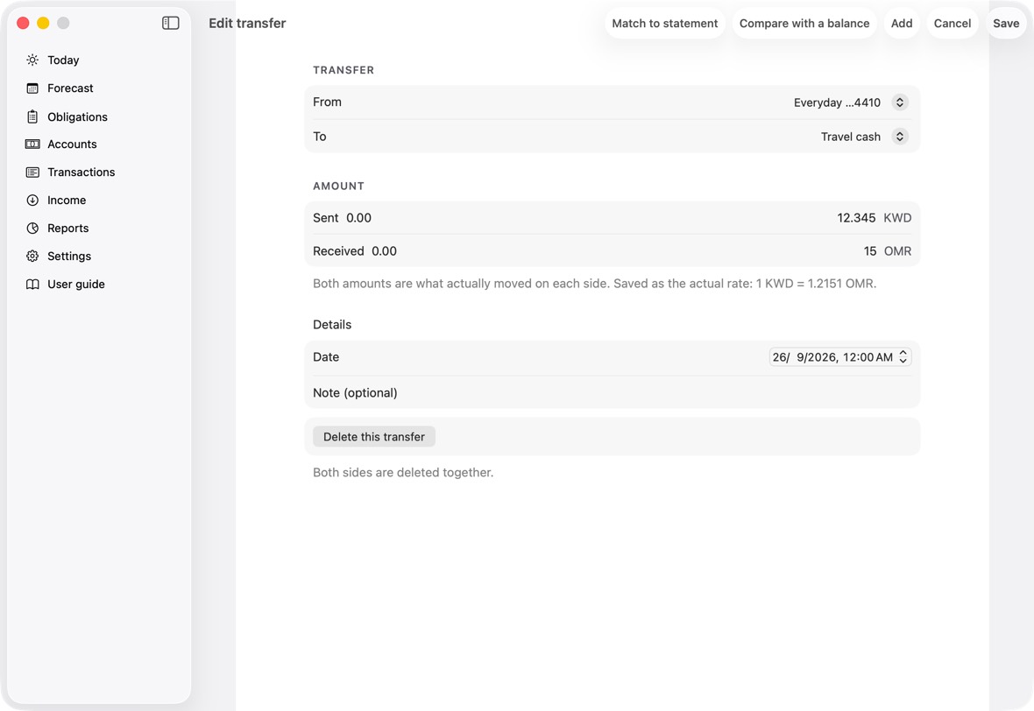The width and height of the screenshot is (1034, 711).
Task: Click the actual rate explanation text
Action: [x=594, y=284]
